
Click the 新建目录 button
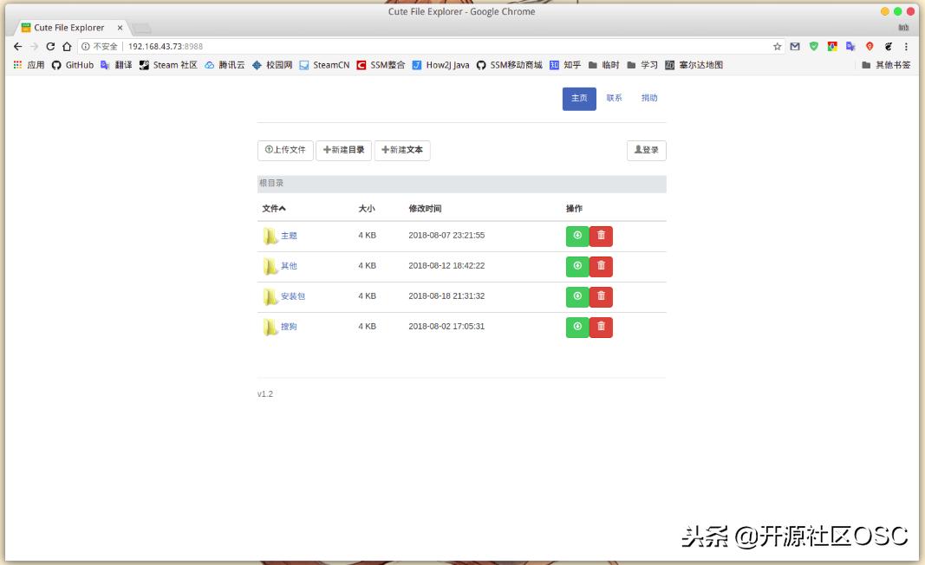[x=344, y=150]
